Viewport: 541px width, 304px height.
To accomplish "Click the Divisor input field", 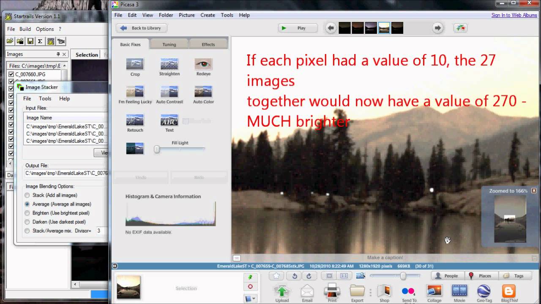I will pyautogui.click(x=101, y=231).
